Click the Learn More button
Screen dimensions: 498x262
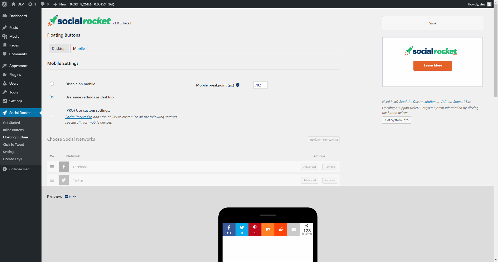coord(433,66)
